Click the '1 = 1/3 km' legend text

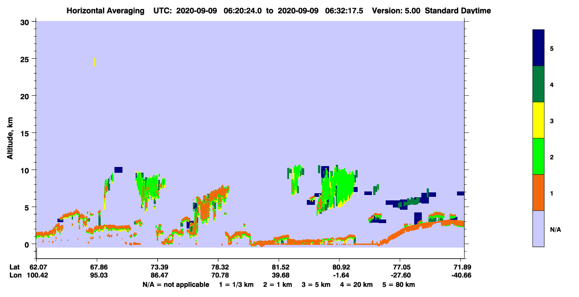pyautogui.click(x=236, y=285)
